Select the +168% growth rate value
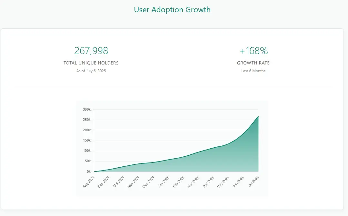This screenshot has height=216, width=348. coord(254,51)
